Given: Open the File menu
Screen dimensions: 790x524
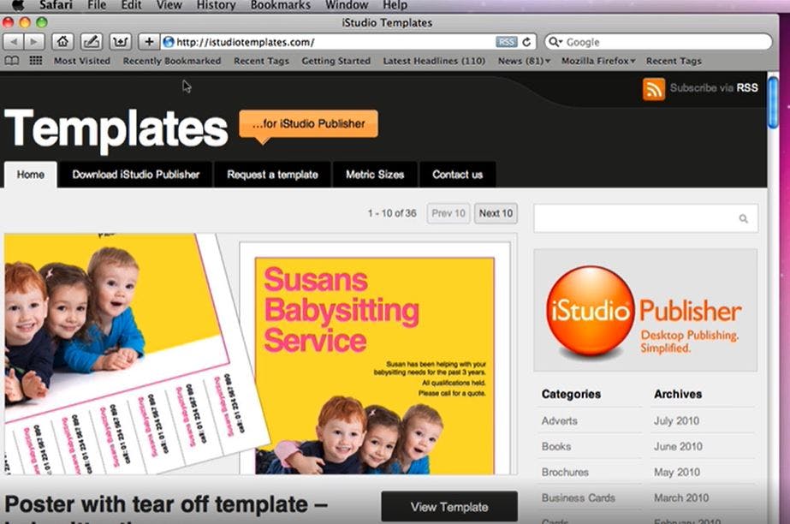Looking at the screenshot, I should click(96, 5).
